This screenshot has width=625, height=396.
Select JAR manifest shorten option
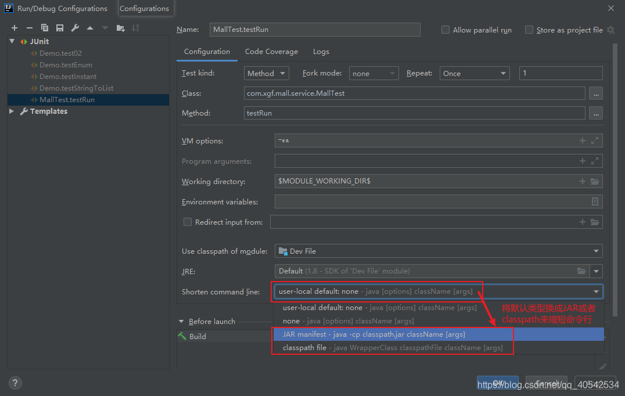[373, 334]
